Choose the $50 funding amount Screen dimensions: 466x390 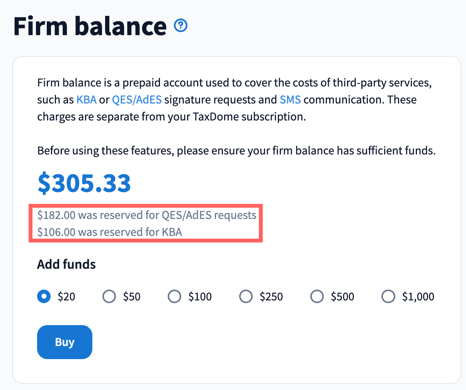tap(109, 297)
